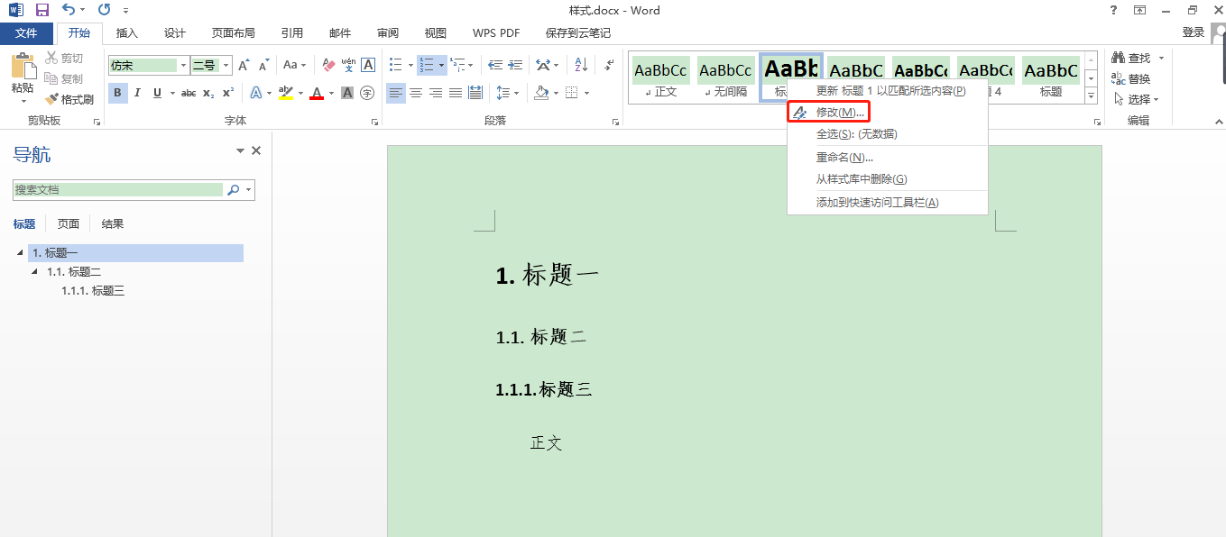Switch to the 插入 ribbon tab

(126, 32)
